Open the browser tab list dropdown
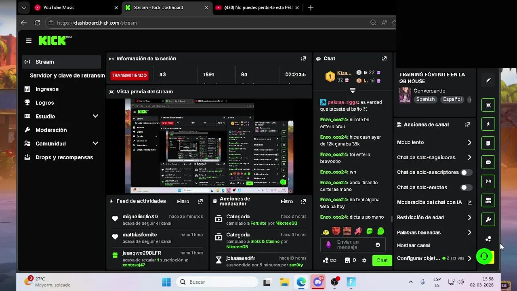 pos(24,8)
